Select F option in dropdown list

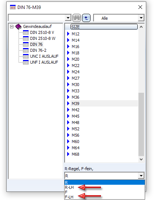[x=105, y=192]
